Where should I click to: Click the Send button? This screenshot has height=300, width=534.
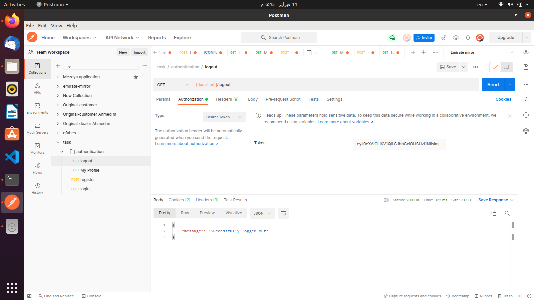tap(493, 85)
